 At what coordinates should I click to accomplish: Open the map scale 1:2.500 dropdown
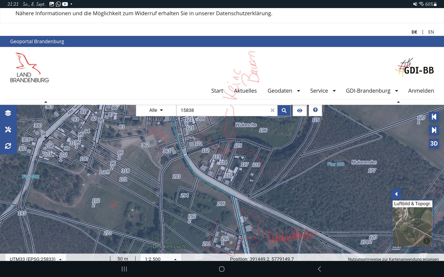[x=160, y=259]
